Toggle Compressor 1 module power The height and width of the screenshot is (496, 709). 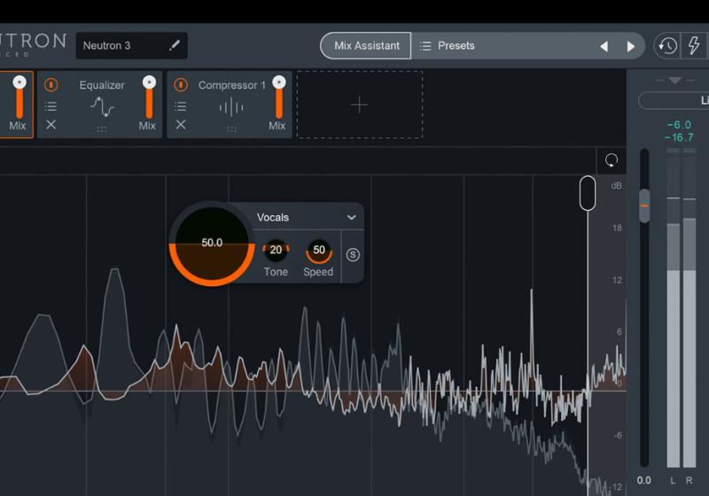(x=181, y=84)
